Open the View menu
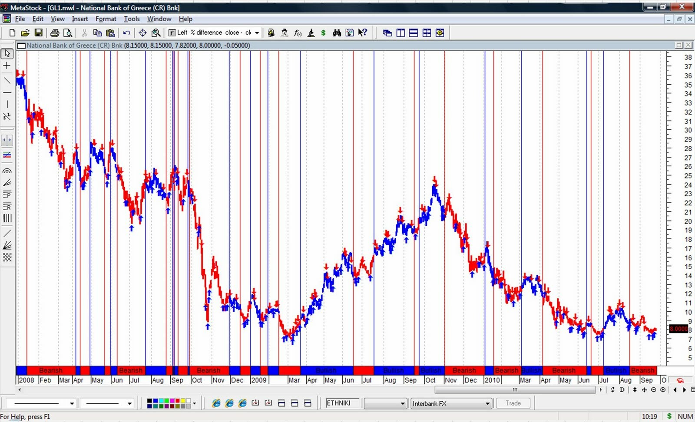The height and width of the screenshot is (422, 695). [57, 19]
